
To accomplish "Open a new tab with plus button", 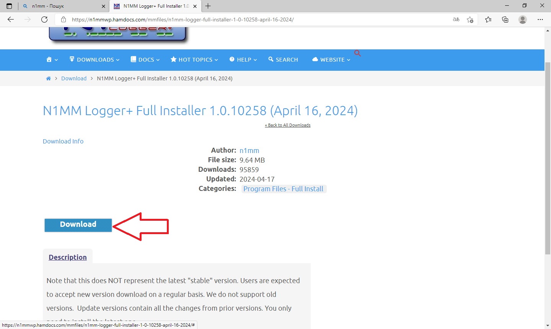I will pyautogui.click(x=208, y=6).
